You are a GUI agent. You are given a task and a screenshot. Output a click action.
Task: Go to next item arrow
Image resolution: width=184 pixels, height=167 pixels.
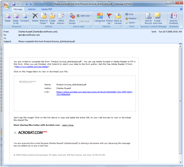coord(31,4)
